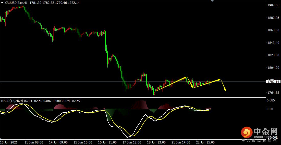Screen dimensions: 281x145
Task: Select the 22 Jun 15:00 time label
Action: pos(205,142)
